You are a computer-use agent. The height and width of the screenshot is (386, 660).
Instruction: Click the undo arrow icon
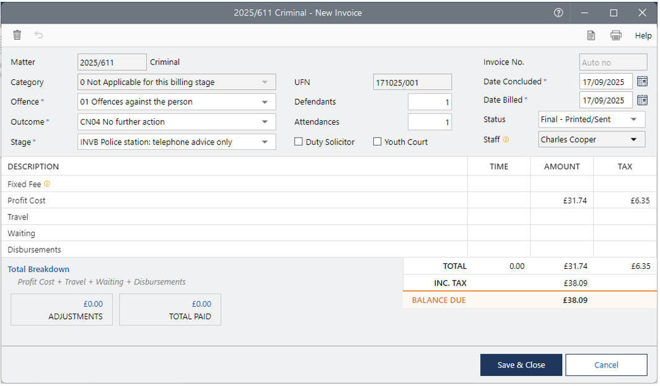(39, 35)
